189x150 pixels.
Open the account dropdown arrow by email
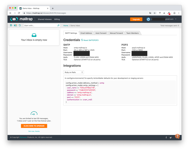point(176,19)
